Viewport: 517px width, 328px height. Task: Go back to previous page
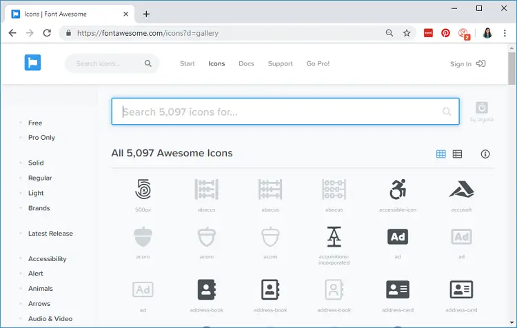[12, 33]
